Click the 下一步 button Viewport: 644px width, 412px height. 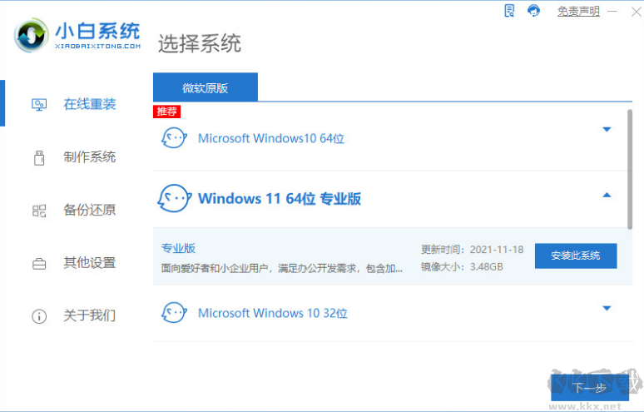click(x=589, y=387)
